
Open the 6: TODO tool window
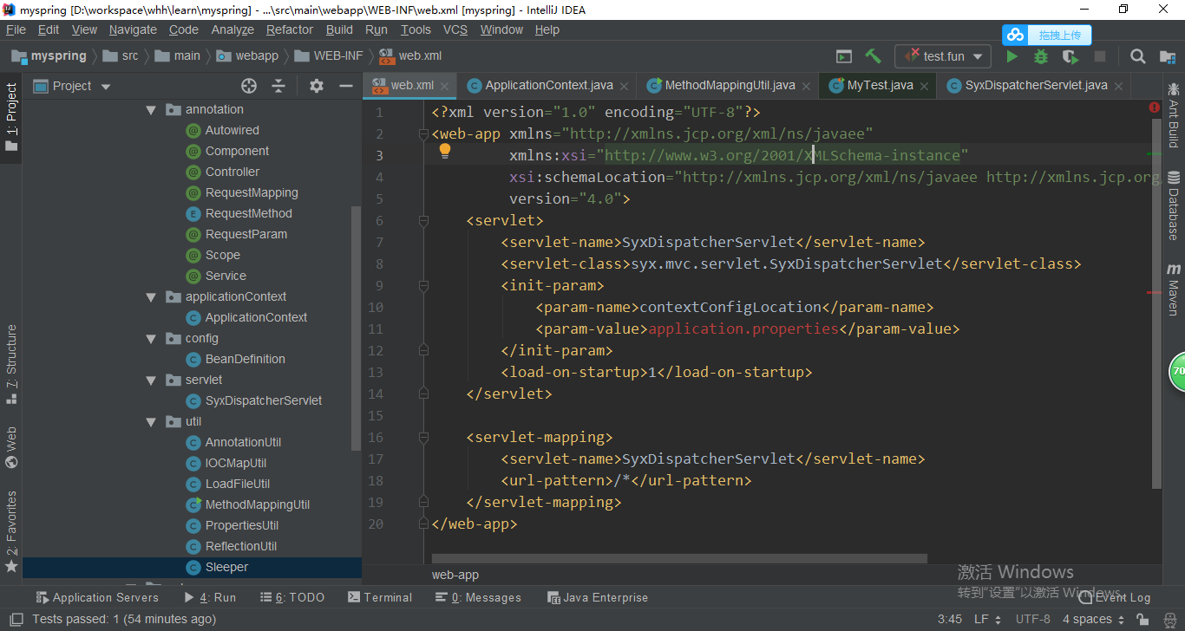pos(291,598)
